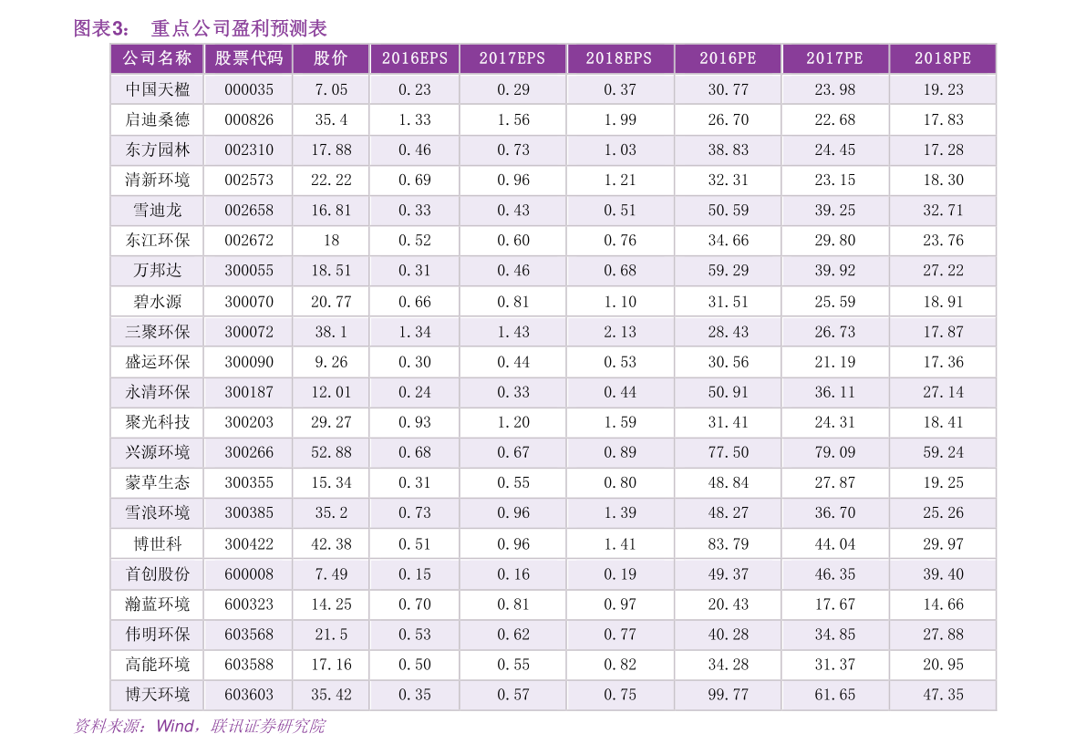Click stock code 000035
The image size is (1086, 754).
click(249, 89)
